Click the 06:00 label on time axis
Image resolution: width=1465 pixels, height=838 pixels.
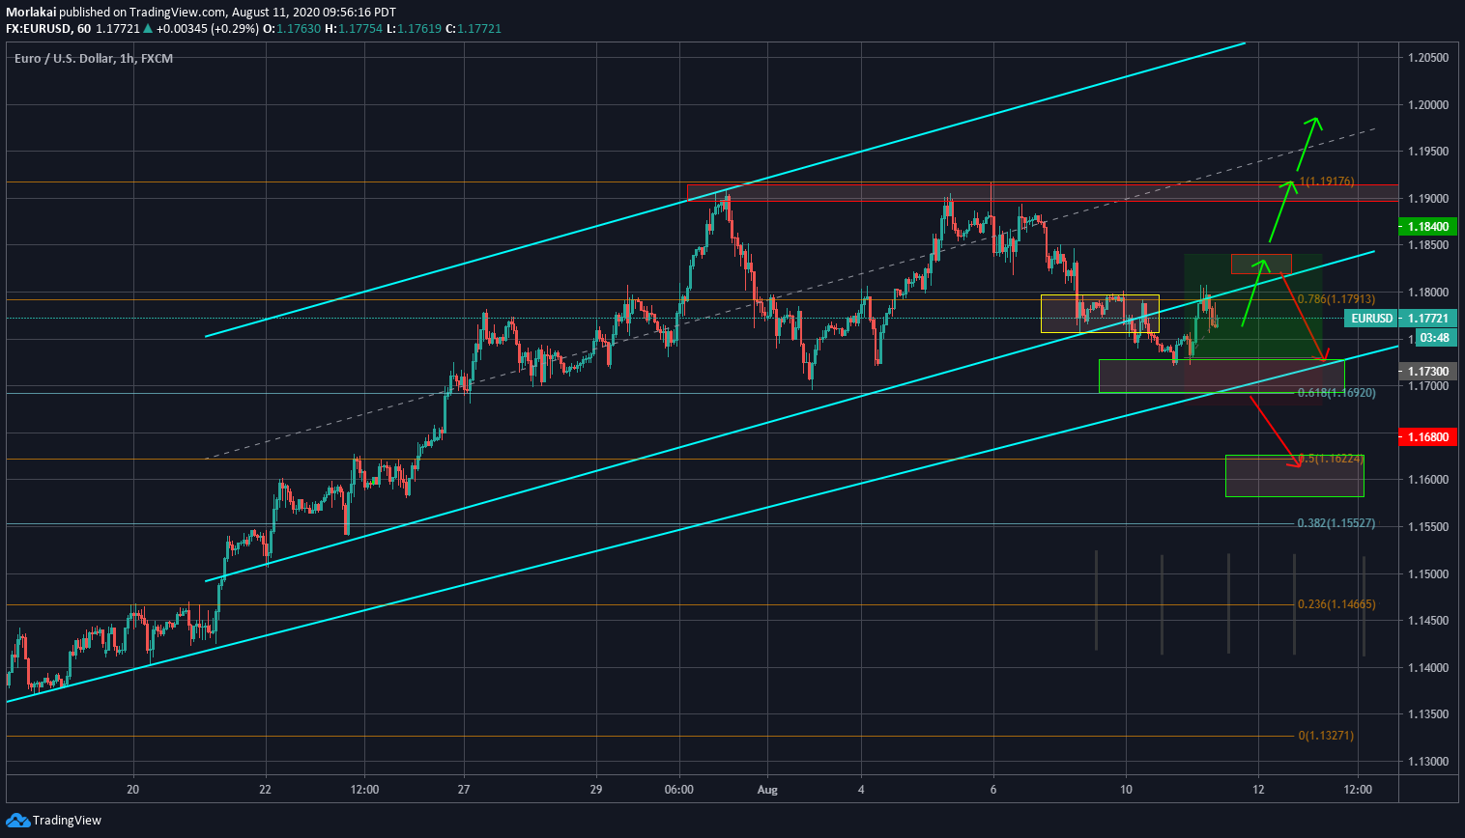point(679,790)
